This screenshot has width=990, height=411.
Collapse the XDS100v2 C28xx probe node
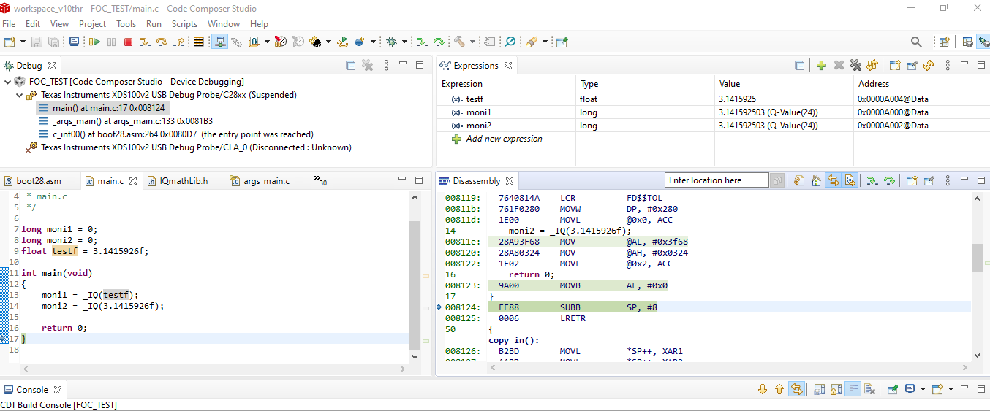(x=19, y=95)
